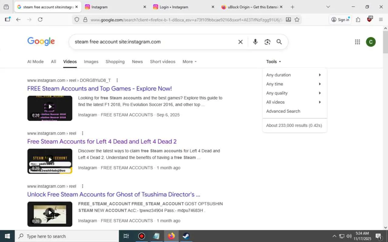Viewport: 388px width, 242px height.
Task: Click the browser address bar URL
Action: [186, 20]
